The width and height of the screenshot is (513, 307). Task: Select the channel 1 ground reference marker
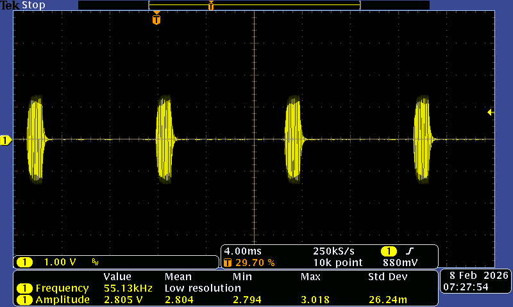coord(6,140)
